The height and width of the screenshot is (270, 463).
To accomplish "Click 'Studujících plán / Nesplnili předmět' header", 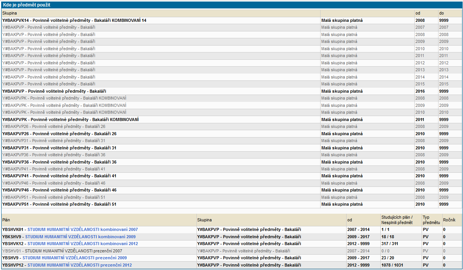I will coord(397,220).
